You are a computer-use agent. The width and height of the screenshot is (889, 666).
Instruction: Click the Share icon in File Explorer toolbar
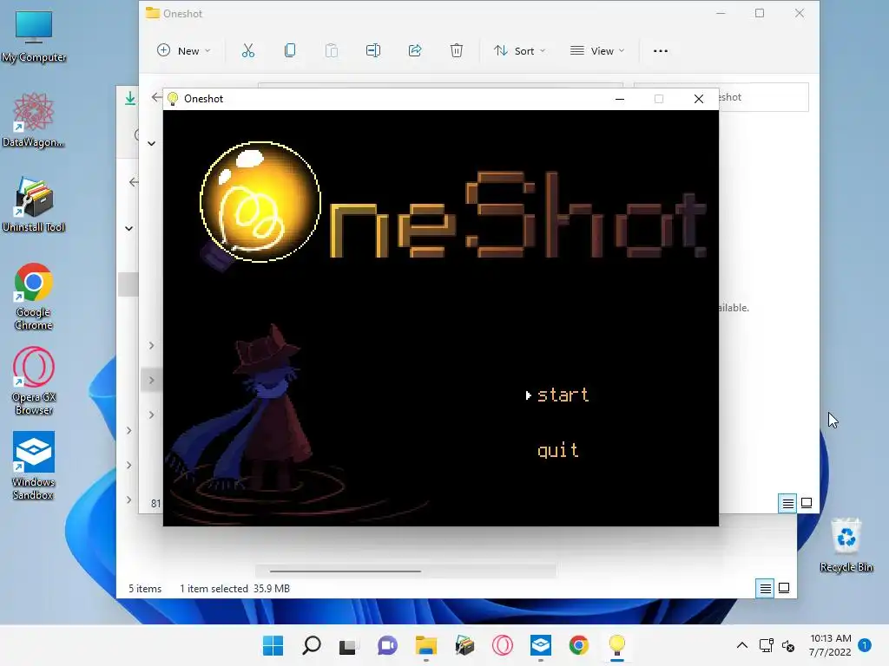point(415,50)
